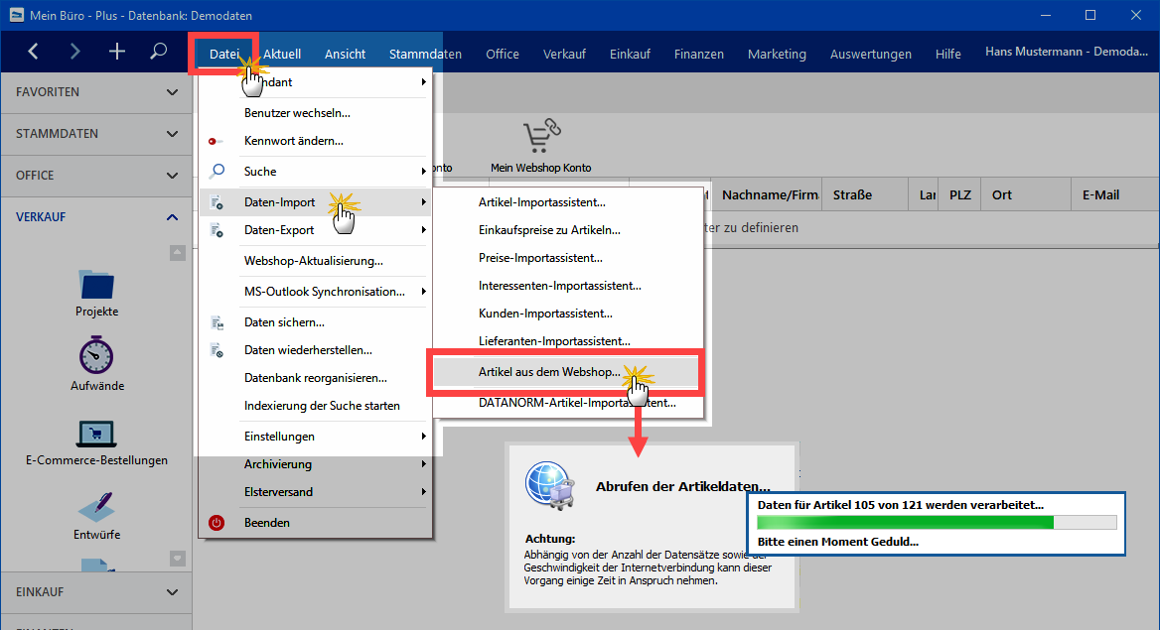This screenshot has width=1160, height=630.
Task: Open the Archivierung submenu
Action: [x=316, y=464]
